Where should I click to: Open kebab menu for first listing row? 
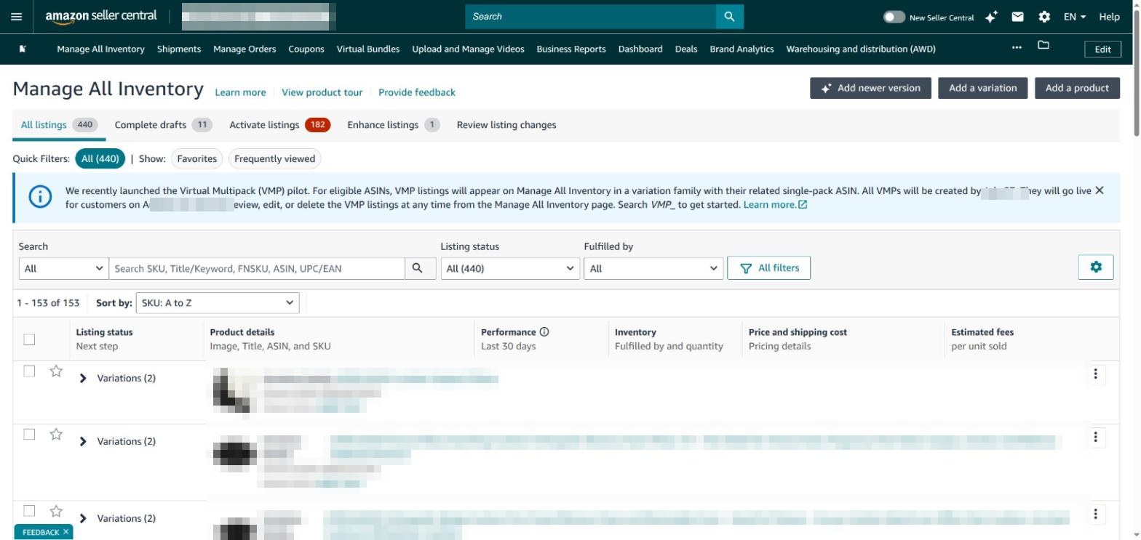(1095, 374)
